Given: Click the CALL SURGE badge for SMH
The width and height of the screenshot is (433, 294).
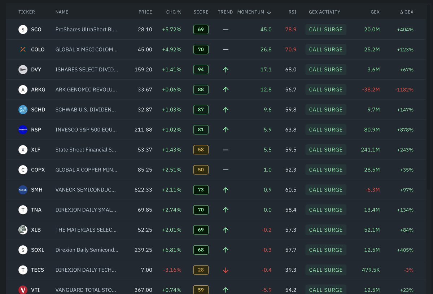Looking at the screenshot, I should 326,190.
